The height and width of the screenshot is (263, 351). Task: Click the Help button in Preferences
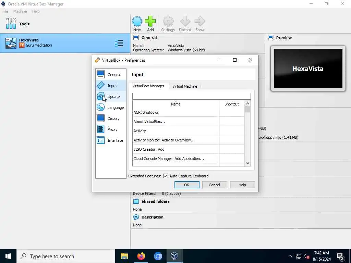pyautogui.click(x=242, y=185)
